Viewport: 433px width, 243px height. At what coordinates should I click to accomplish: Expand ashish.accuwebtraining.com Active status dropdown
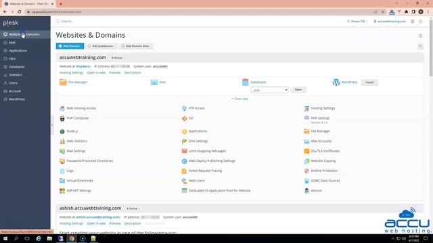pos(133,209)
